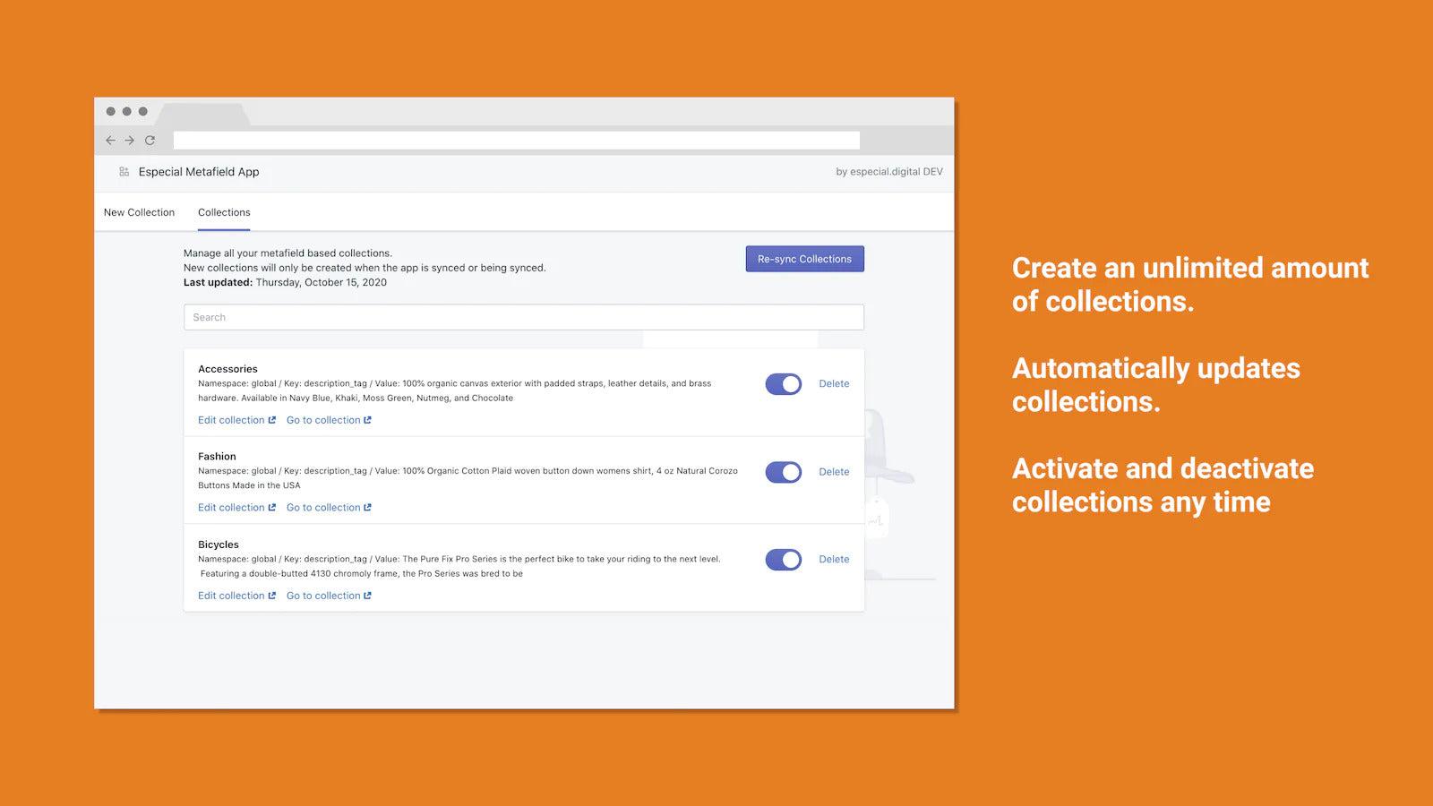This screenshot has height=806, width=1433.
Task: Deactivate the Fashion collection toggle
Action: pos(783,472)
